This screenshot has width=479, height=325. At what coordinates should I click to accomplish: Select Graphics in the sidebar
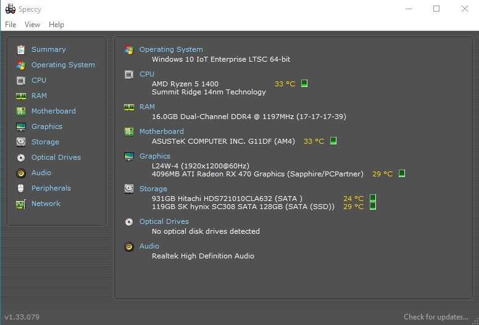(47, 126)
